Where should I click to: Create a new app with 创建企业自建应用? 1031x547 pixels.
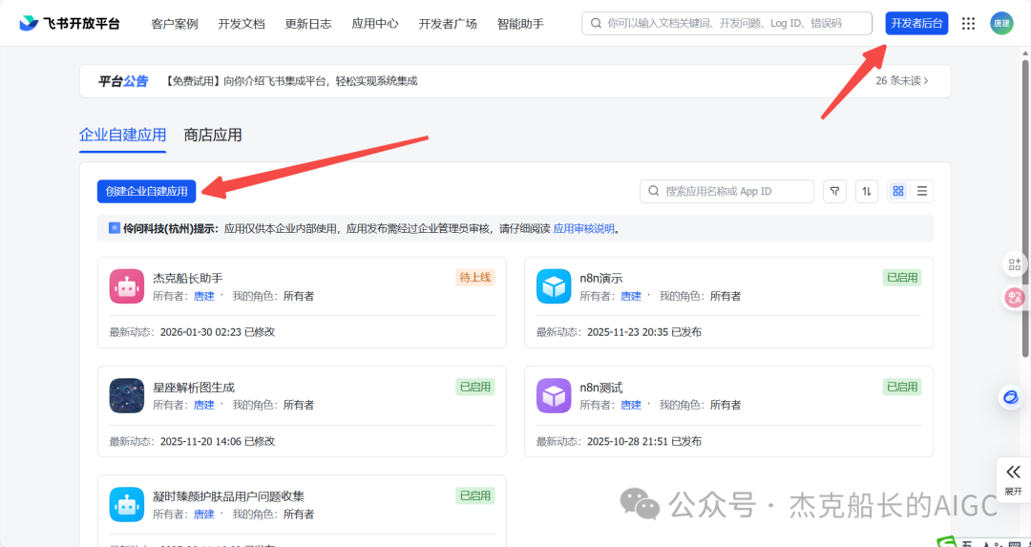coord(147,191)
